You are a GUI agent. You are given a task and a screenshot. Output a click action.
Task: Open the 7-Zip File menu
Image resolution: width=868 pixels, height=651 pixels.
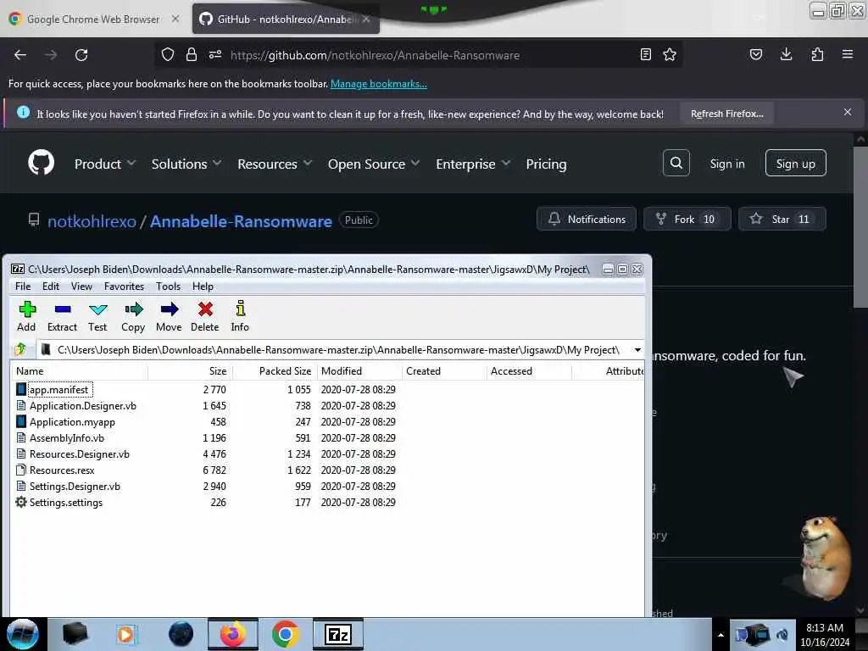[23, 287]
